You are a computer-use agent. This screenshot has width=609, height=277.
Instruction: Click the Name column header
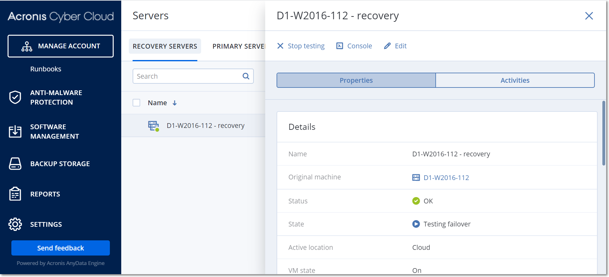pyautogui.click(x=157, y=103)
